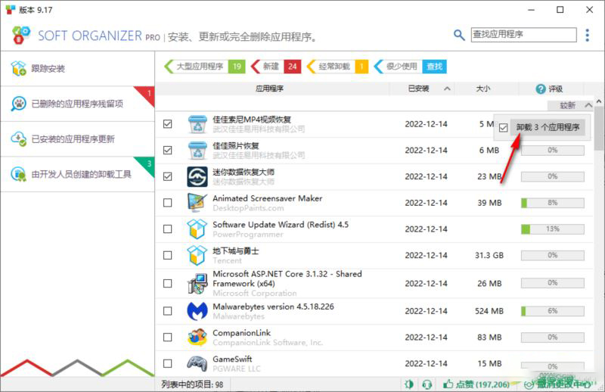This screenshot has height=392, width=605.
Task: Sort by the 大小 column header
Action: pos(483,89)
